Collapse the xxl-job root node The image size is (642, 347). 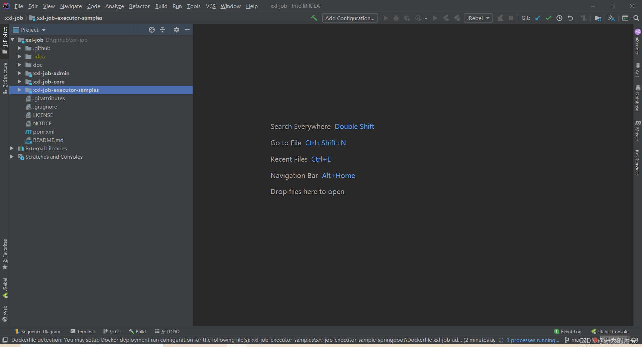pos(12,40)
